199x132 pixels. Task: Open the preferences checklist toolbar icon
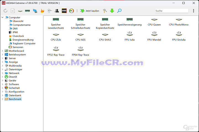pyautogui.click(x=50, y=11)
